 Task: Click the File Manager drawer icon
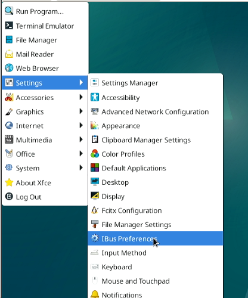pos(9,40)
